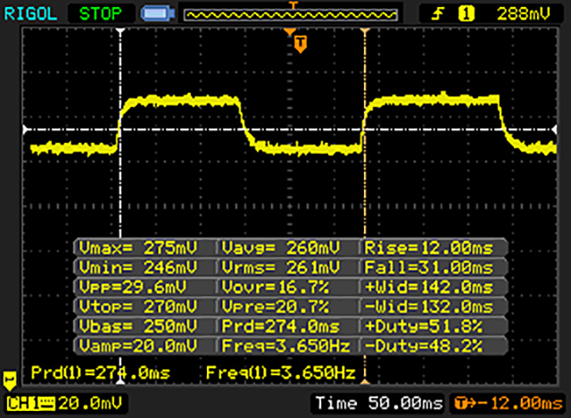Click the waveform memory overview bar
Image resolution: width=571 pixels, height=418 pixels.
pos(289,14)
